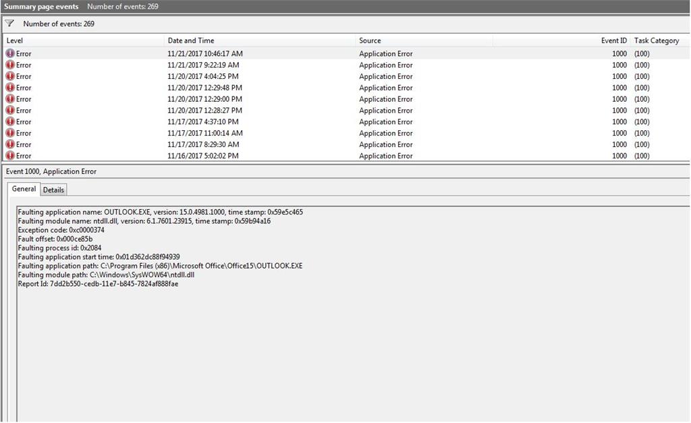The height and width of the screenshot is (423, 691).
Task: Click the Fault offset 0x000ce85b line
Action: [x=55, y=239]
